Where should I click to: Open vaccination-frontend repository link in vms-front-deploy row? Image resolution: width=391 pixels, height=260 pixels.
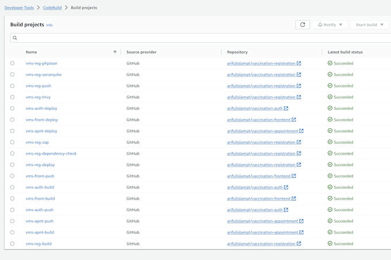259,120
